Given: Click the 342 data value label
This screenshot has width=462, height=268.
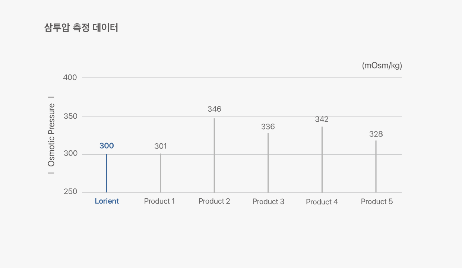Looking at the screenshot, I should pyautogui.click(x=322, y=119).
